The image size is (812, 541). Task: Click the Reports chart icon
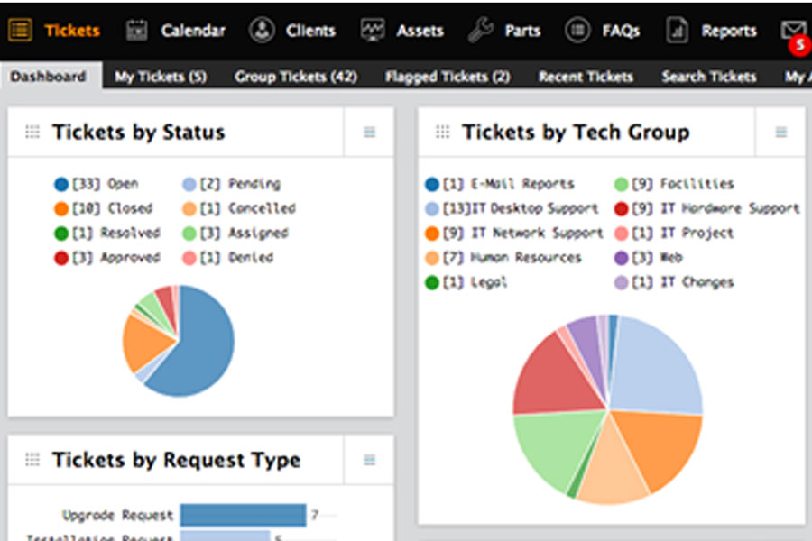(677, 30)
